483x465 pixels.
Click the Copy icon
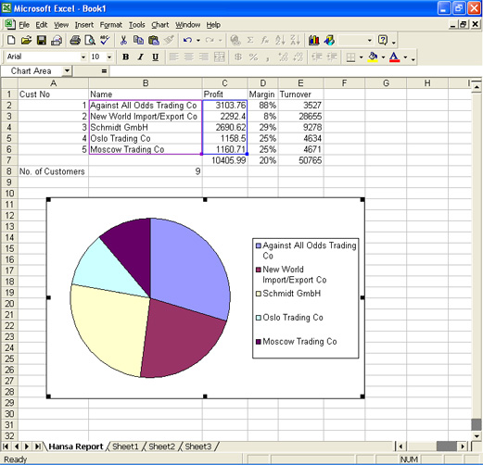(x=138, y=40)
